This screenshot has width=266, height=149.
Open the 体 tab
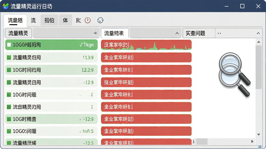point(65,20)
